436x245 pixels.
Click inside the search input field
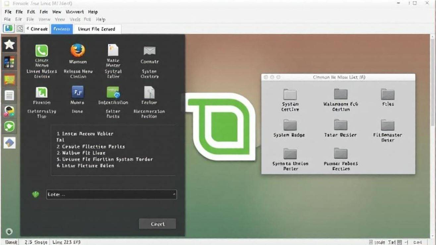click(109, 195)
